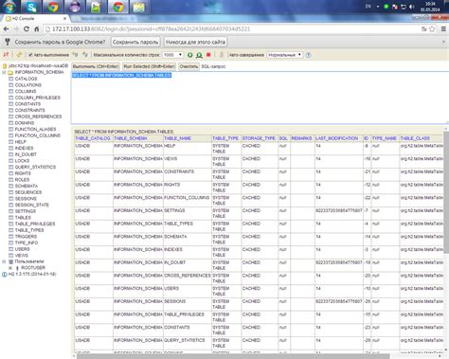Collapse the INFORMATION_SCHEMA tree node
Viewport: 449px width, 359px height.
point(4,72)
